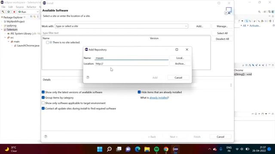Open Microsoft Edge from taskbar
The width and height of the screenshot is (275, 154).
(x=137, y=149)
